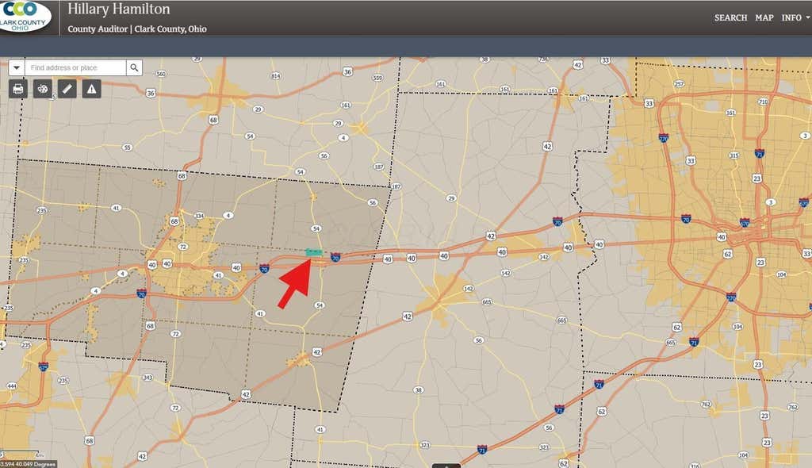Viewport: 812px width, 468px height.
Task: Click the Interstate 71 shield at bottom
Action: 482,449
